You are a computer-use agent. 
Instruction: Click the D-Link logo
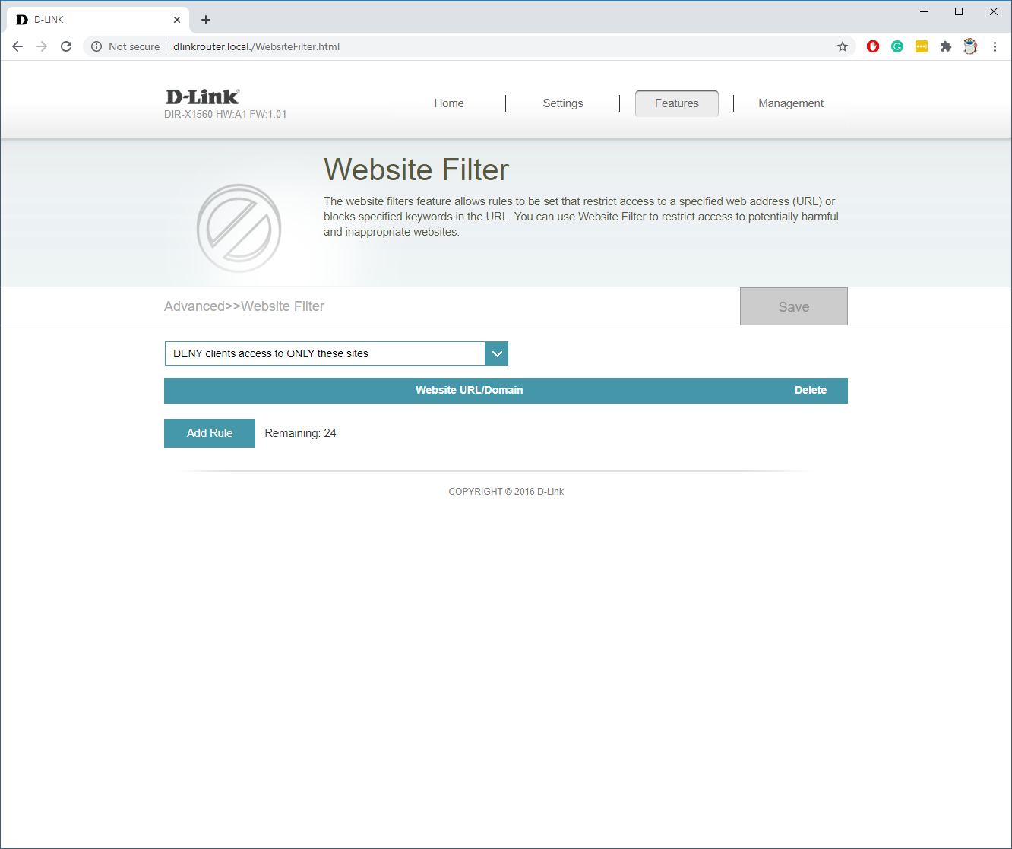click(x=203, y=97)
